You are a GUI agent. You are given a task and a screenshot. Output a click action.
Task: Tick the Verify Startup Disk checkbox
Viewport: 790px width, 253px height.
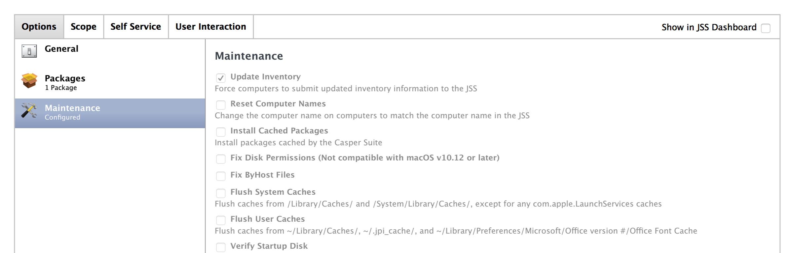pyautogui.click(x=221, y=247)
